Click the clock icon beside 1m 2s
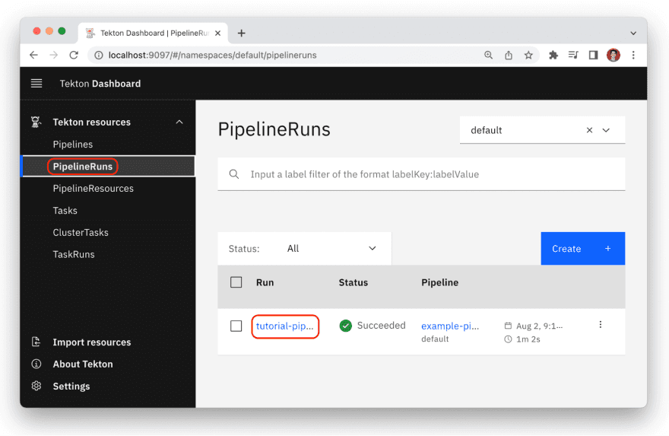Image resolution: width=669 pixels, height=436 pixels. click(508, 339)
